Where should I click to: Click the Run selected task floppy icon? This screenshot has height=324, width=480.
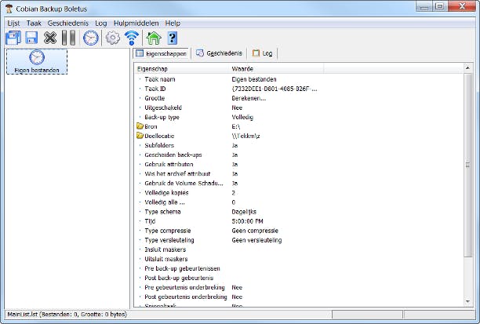(x=31, y=38)
